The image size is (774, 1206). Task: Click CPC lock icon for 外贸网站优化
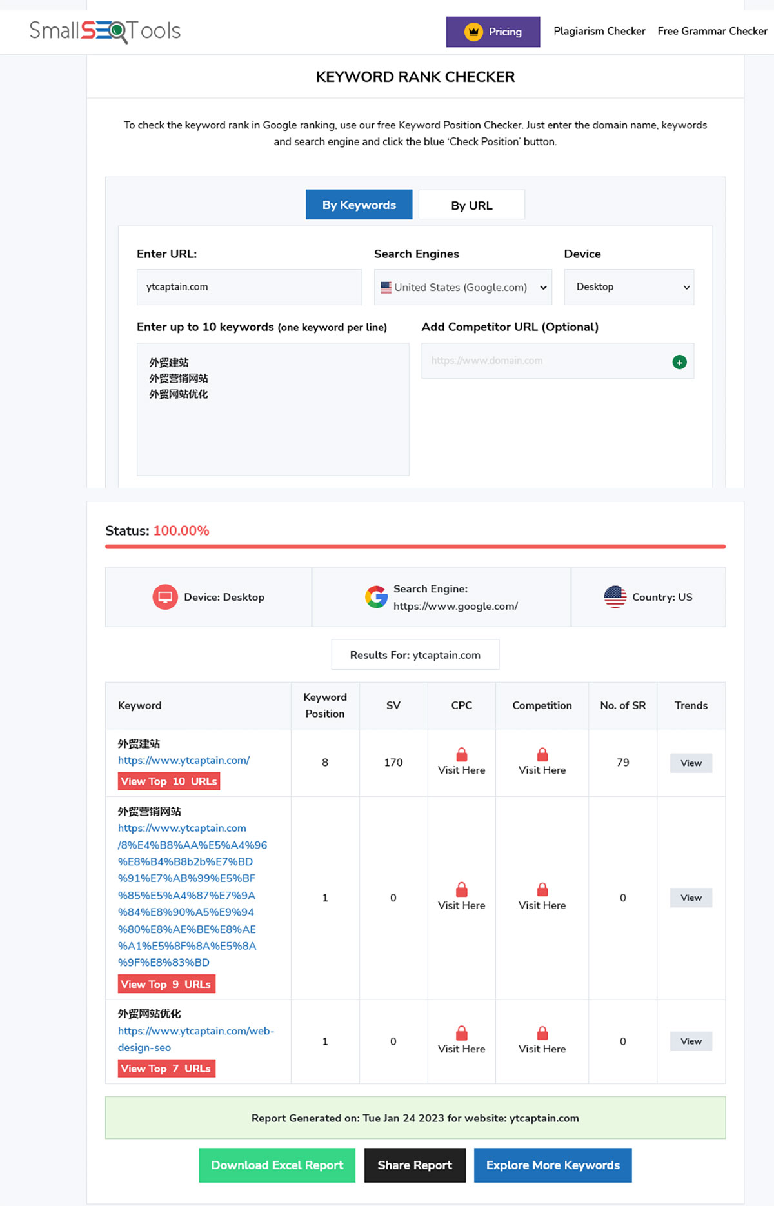point(462,1032)
